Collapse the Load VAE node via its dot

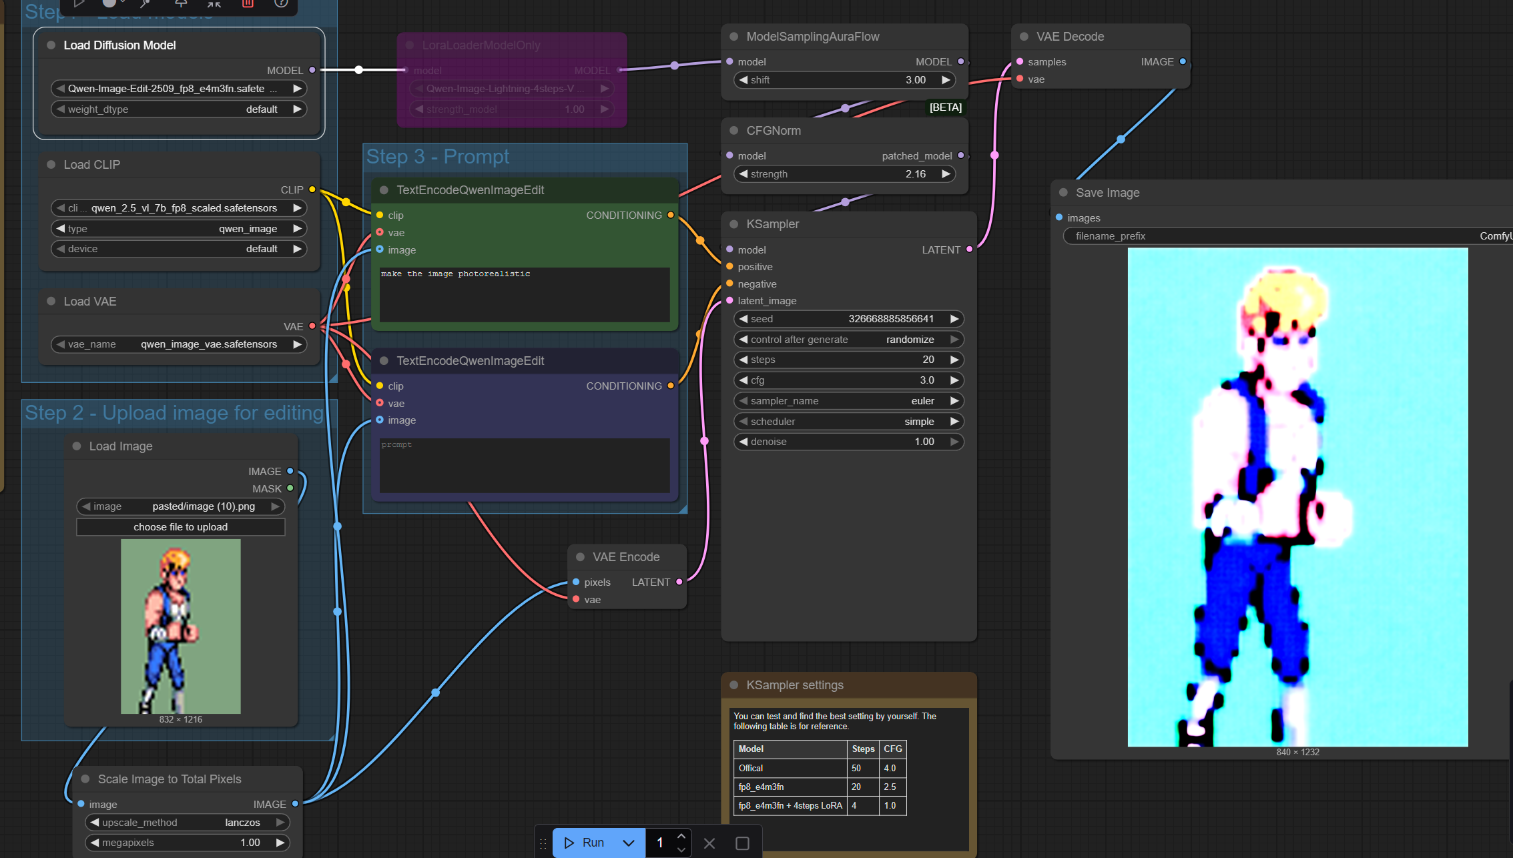51,302
